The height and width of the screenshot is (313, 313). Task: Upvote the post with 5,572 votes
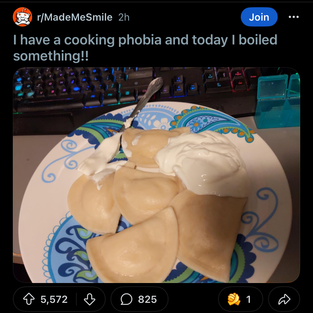click(x=29, y=299)
